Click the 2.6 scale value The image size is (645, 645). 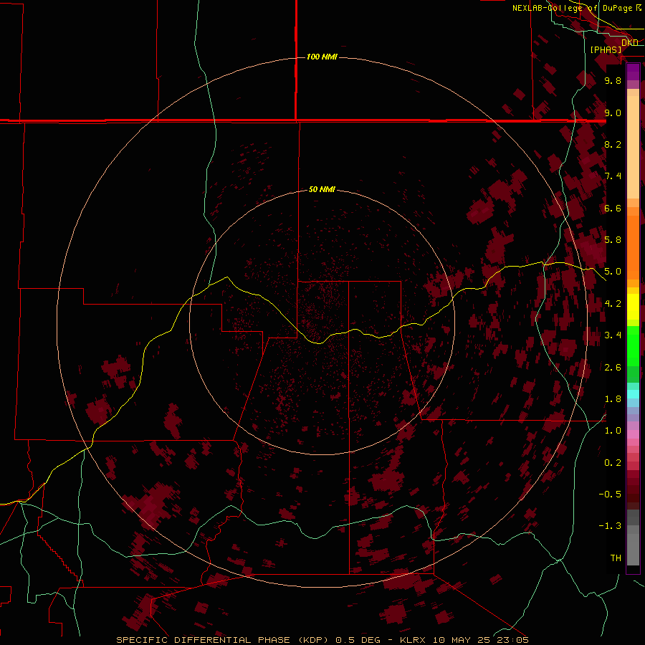click(x=613, y=368)
